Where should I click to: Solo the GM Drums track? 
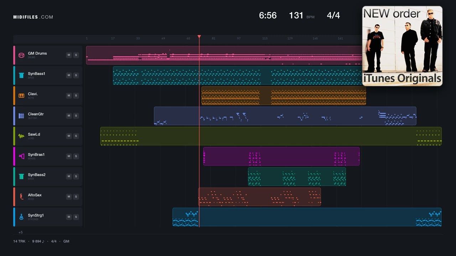pos(76,55)
